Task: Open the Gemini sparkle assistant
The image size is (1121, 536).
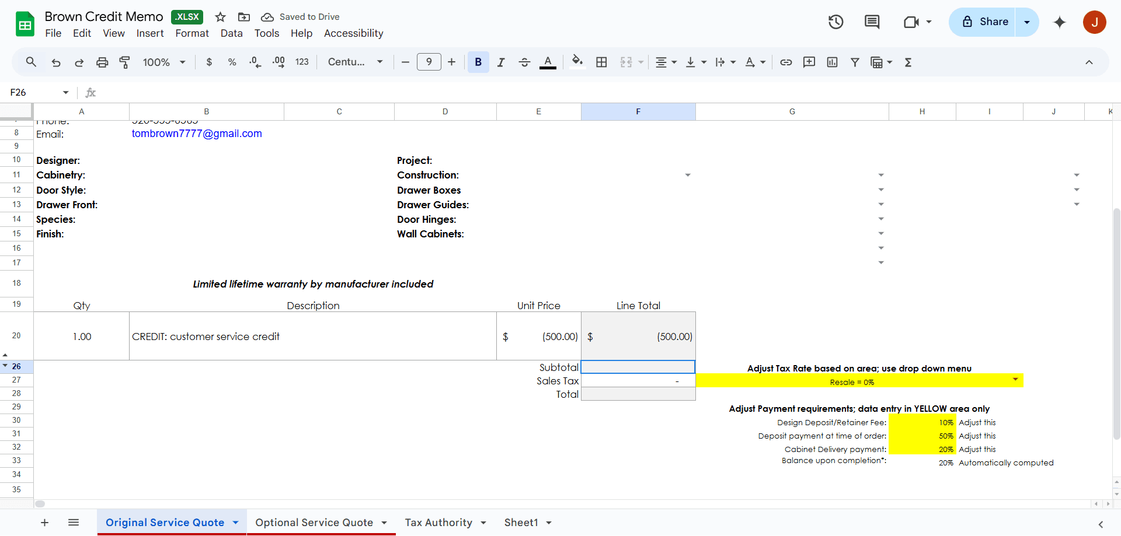Action: point(1060,22)
